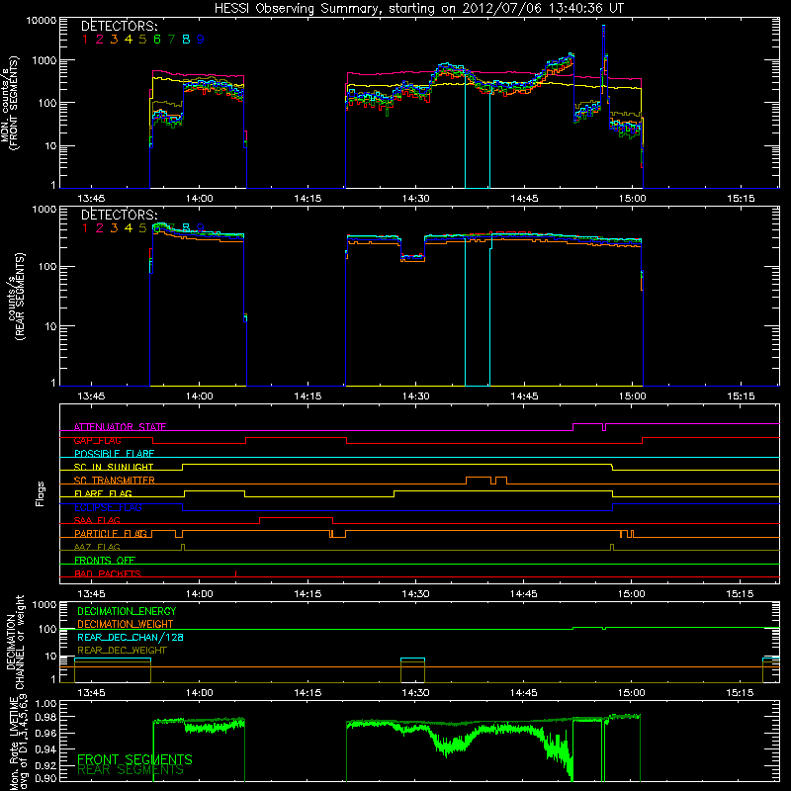
Task: Click the REAR_DEC_CHAN/128 legend label
Action: click(x=131, y=637)
